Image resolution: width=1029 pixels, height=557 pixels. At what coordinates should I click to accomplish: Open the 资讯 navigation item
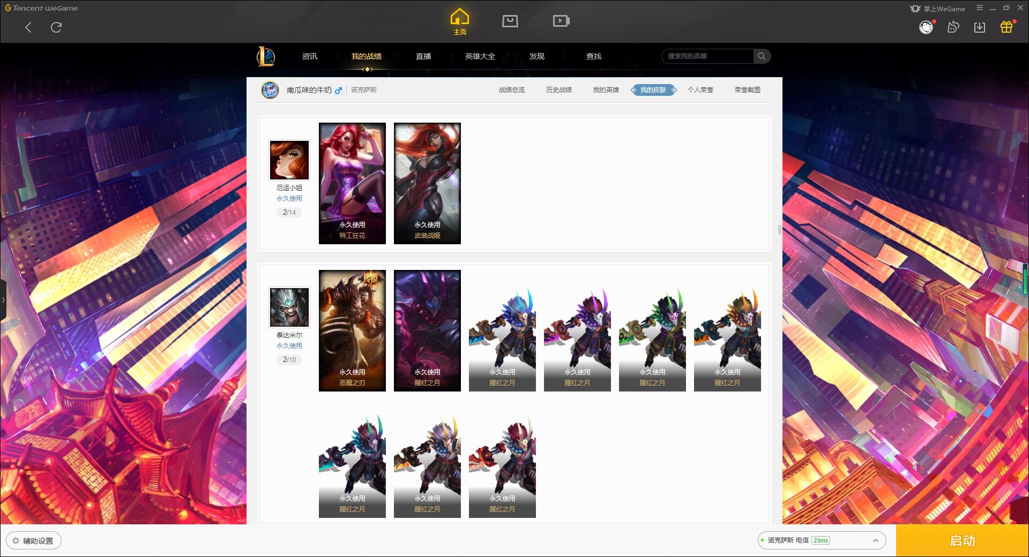[x=309, y=56]
